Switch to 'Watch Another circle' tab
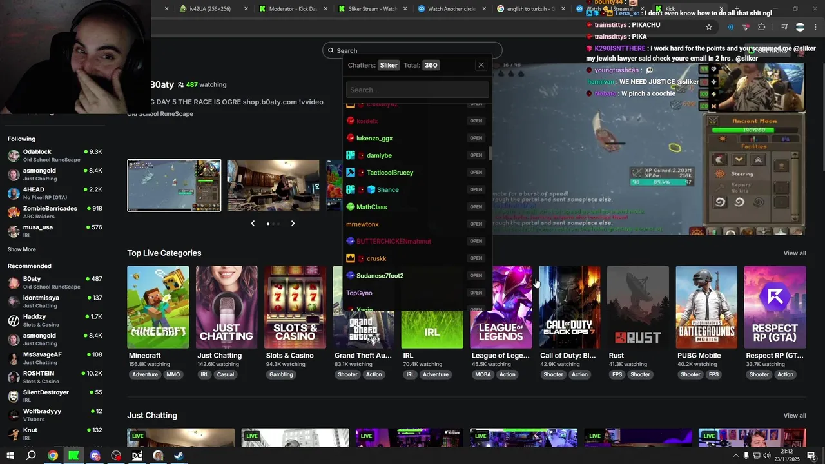Screen dimensions: 825x464 point(451,9)
